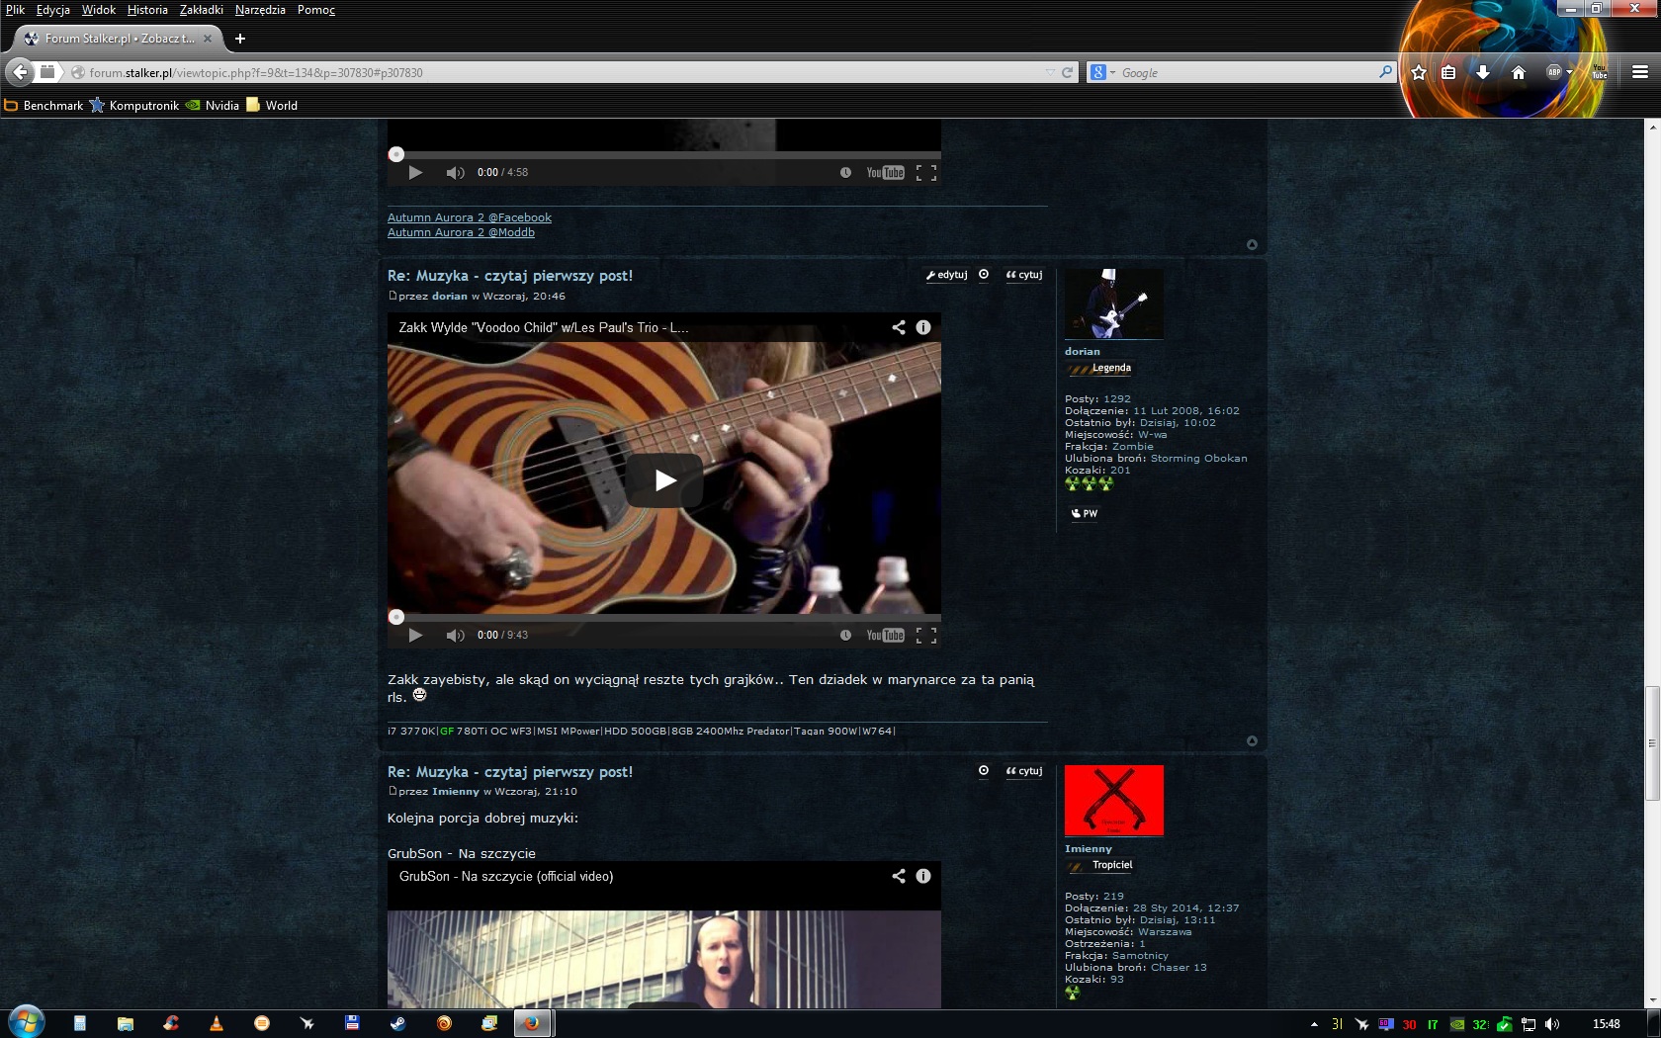Image resolution: width=1661 pixels, height=1038 pixels.
Task: Open a new tab with plus button
Action: 239,39
